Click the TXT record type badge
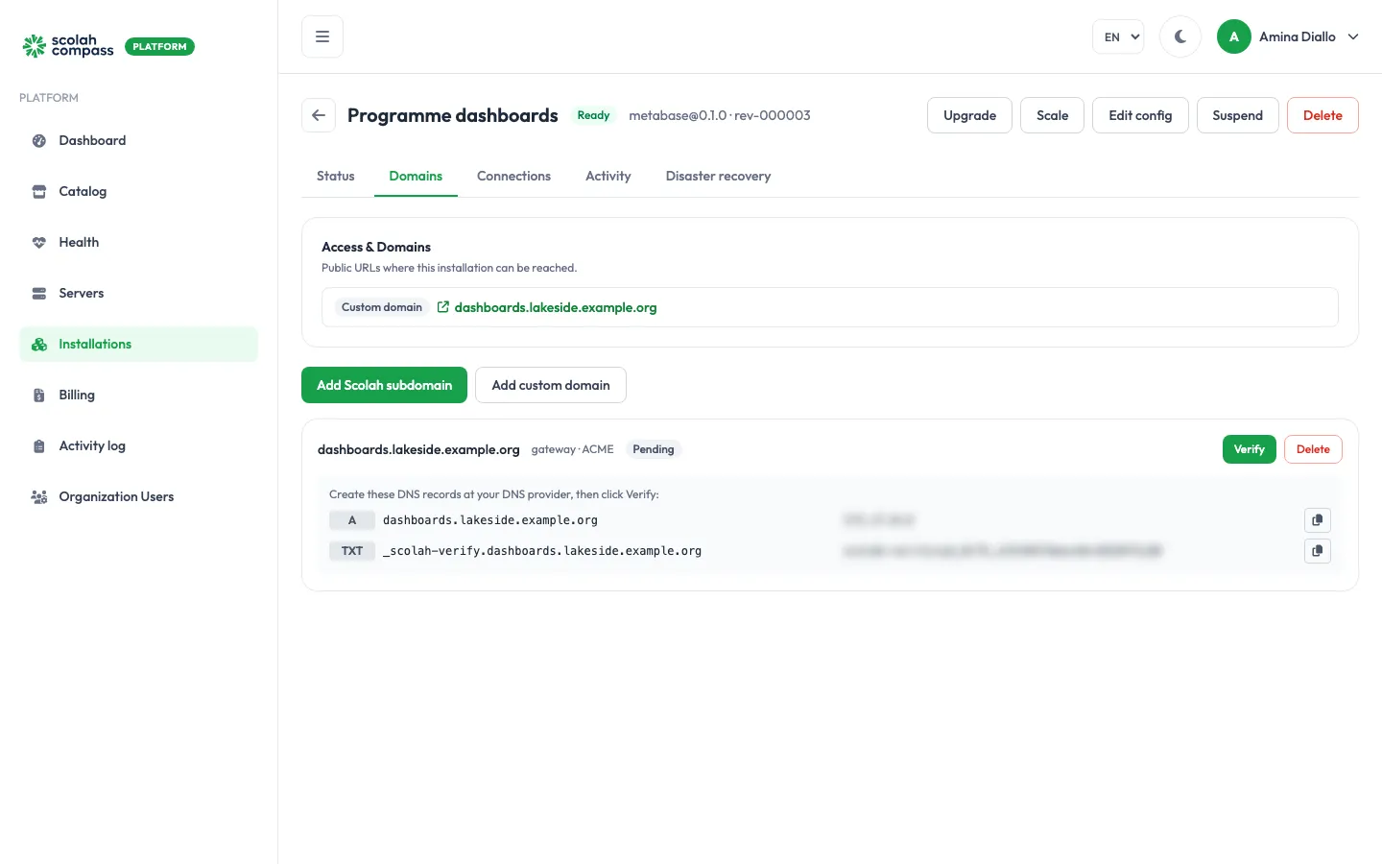1382x864 pixels. (352, 551)
